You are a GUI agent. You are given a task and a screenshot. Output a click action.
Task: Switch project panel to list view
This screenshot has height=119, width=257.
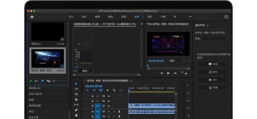tap(36, 81)
